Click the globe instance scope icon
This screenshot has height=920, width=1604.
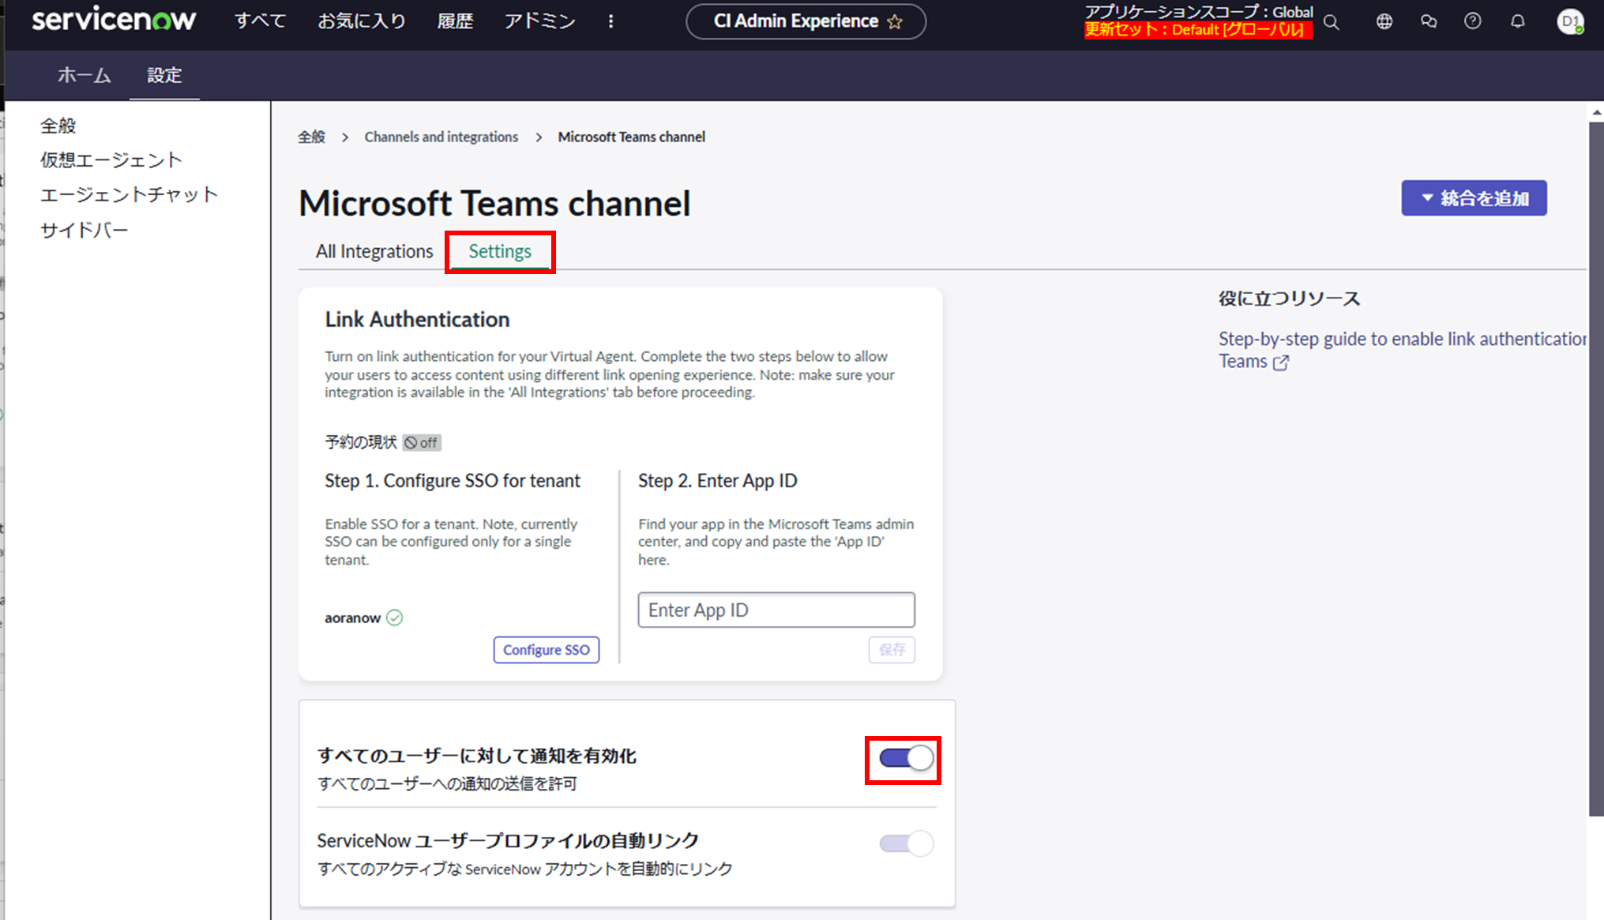1384,21
